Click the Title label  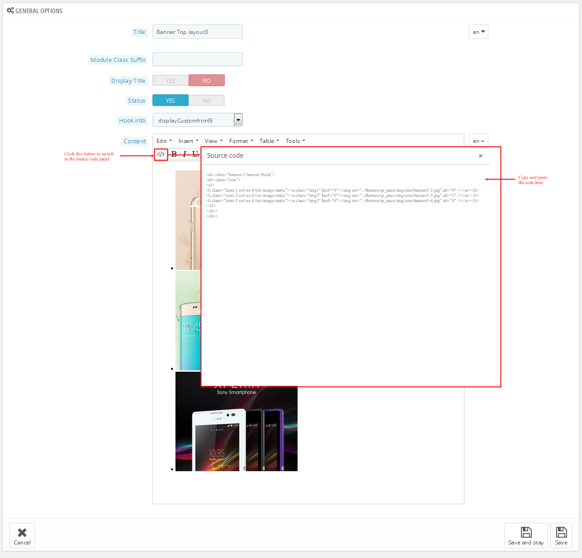point(139,32)
